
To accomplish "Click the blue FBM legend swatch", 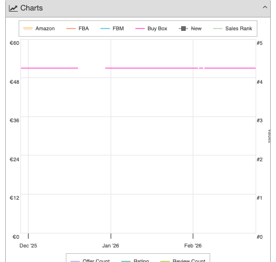I will tap(105, 29).
